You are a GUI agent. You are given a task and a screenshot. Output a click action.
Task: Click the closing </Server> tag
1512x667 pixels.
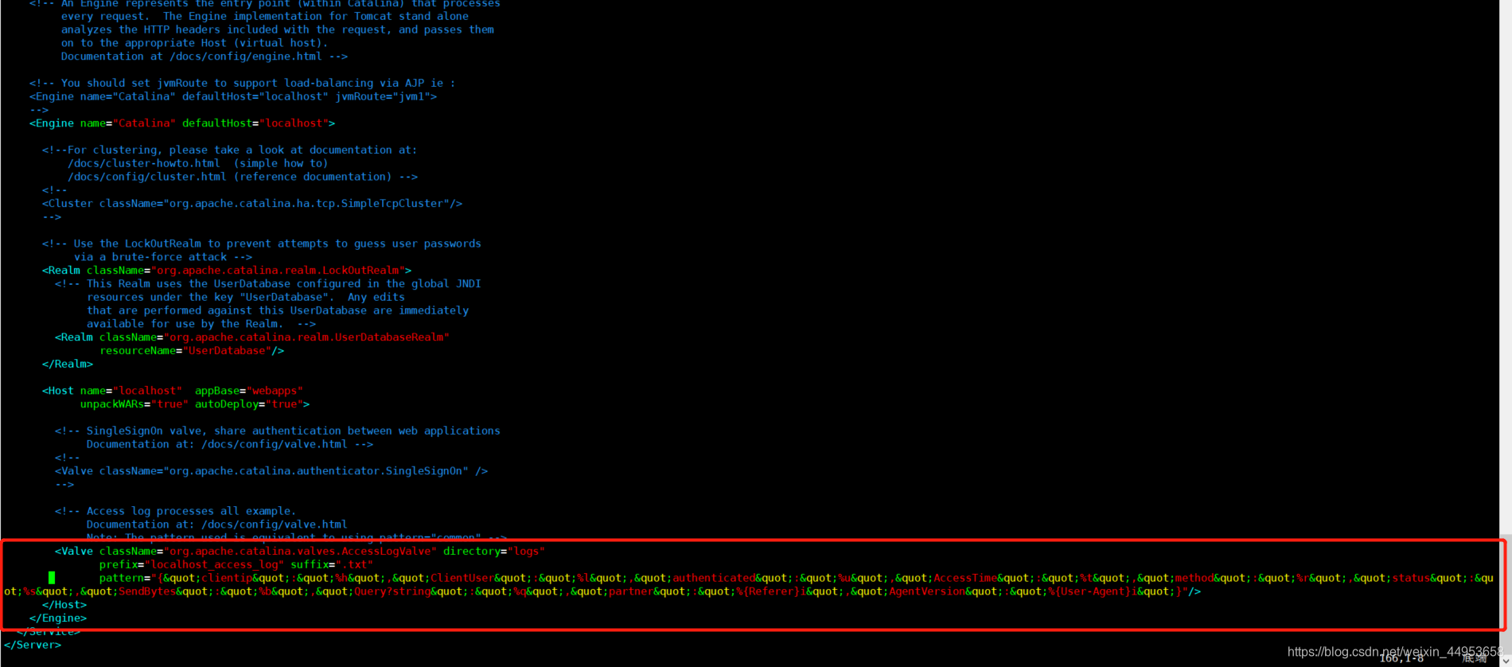coord(33,646)
